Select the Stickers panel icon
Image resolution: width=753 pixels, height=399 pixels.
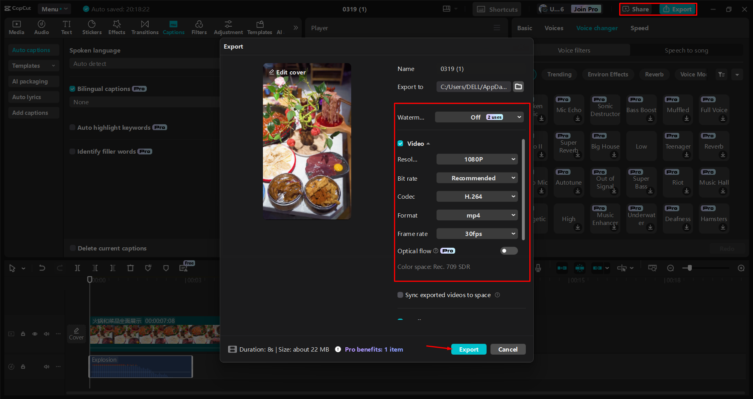pyautogui.click(x=92, y=27)
